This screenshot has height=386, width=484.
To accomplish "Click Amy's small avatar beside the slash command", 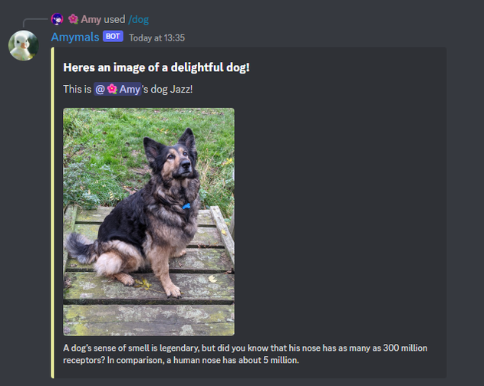I will tap(57, 19).
